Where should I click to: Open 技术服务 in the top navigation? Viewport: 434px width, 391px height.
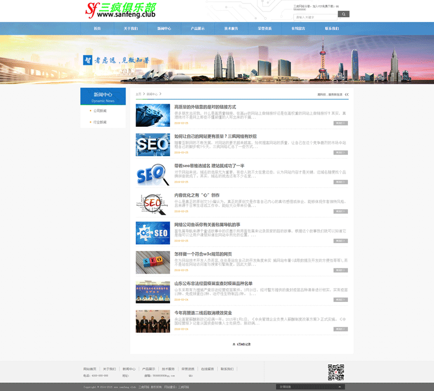[231, 28]
